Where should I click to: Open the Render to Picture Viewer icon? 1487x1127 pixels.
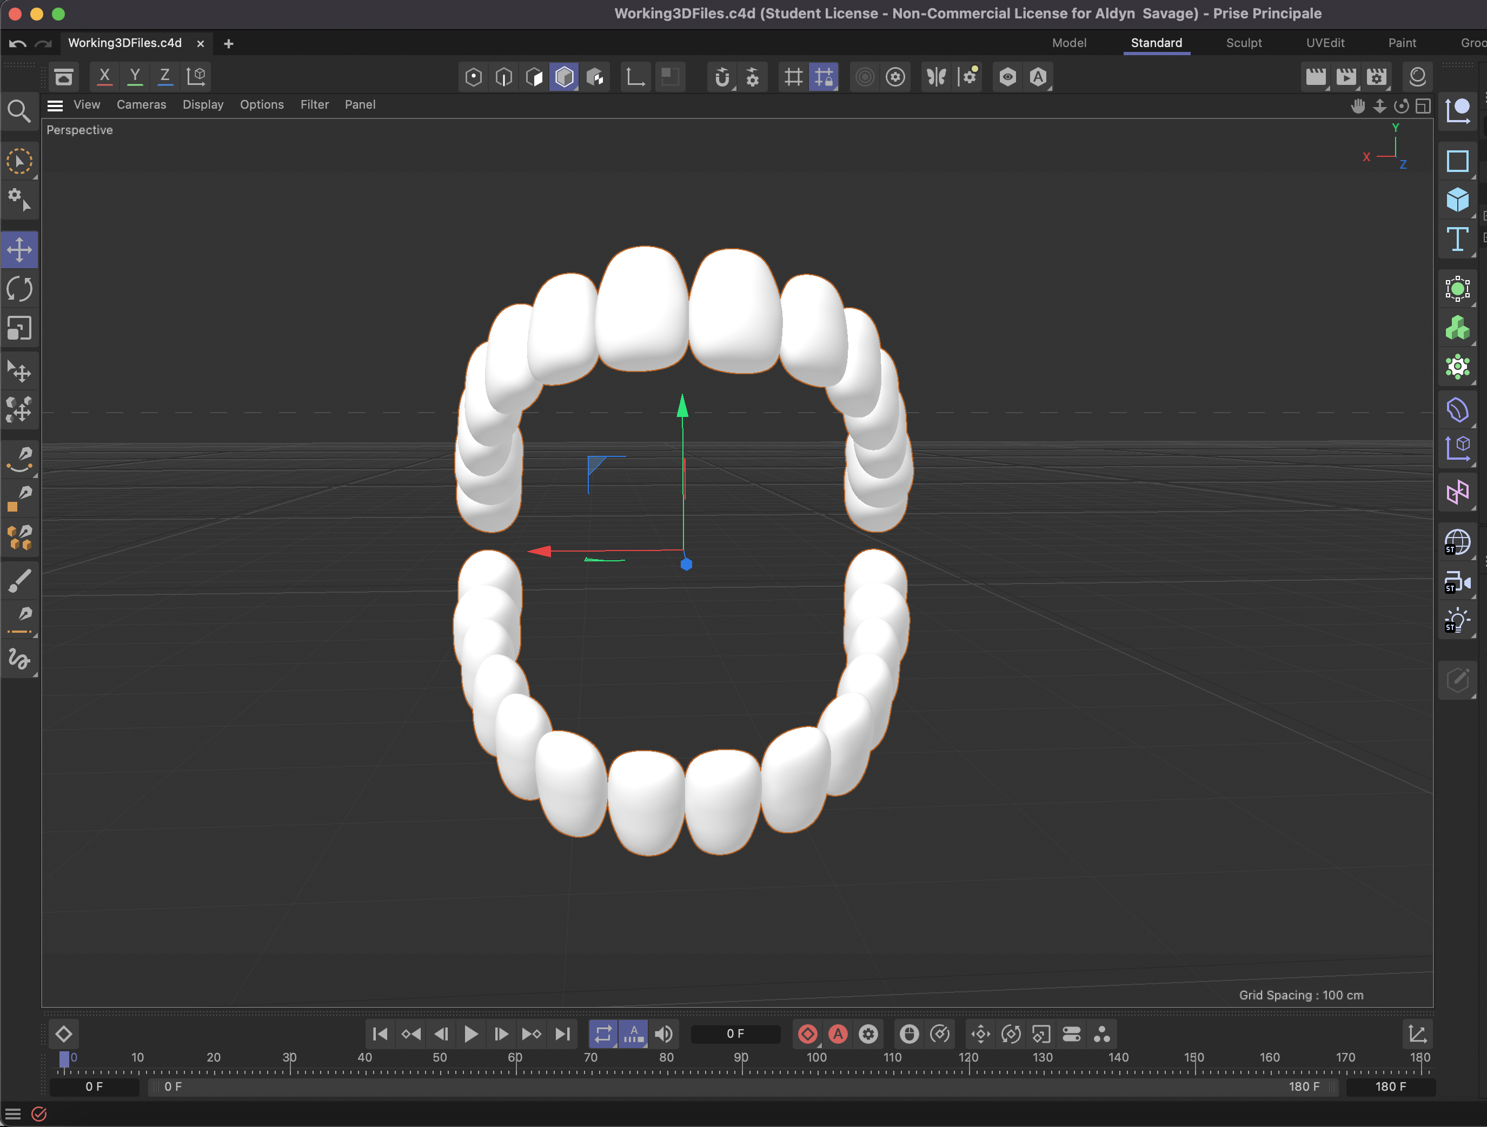(x=1346, y=77)
